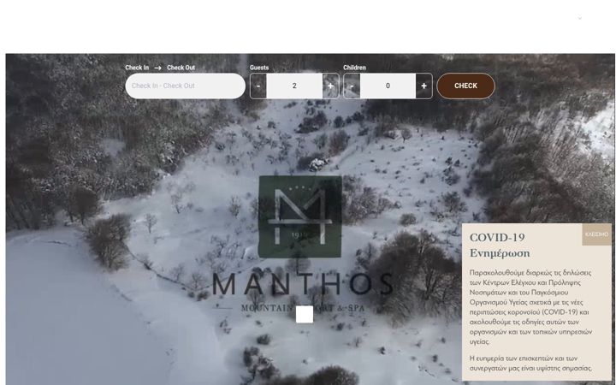
Task: Click the MANTHOS wordmark text
Action: 303,284
